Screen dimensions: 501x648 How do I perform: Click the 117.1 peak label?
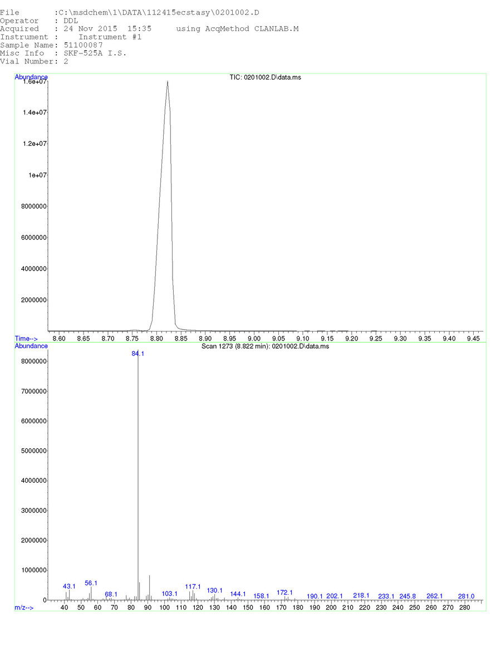[x=193, y=586]
